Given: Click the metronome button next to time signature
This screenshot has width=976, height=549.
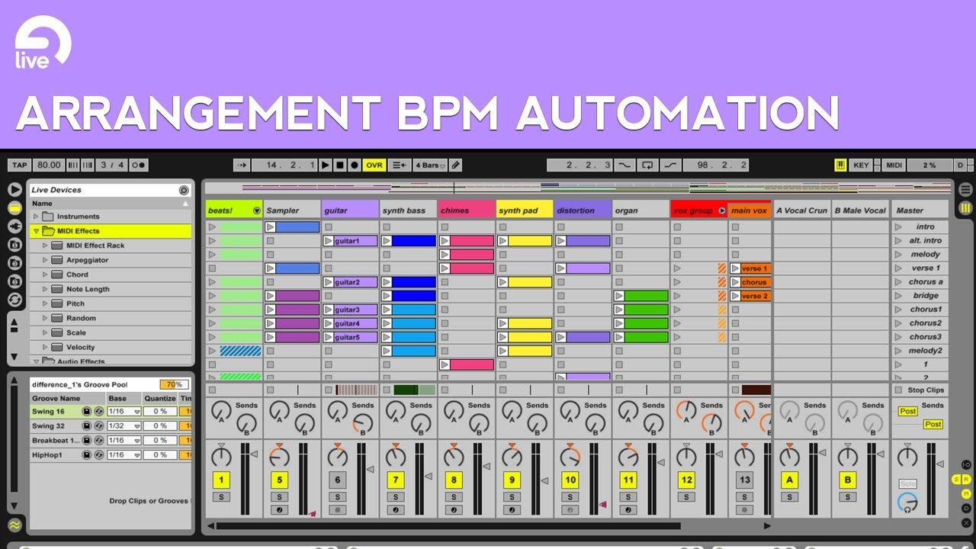Looking at the screenshot, I should tap(140, 165).
